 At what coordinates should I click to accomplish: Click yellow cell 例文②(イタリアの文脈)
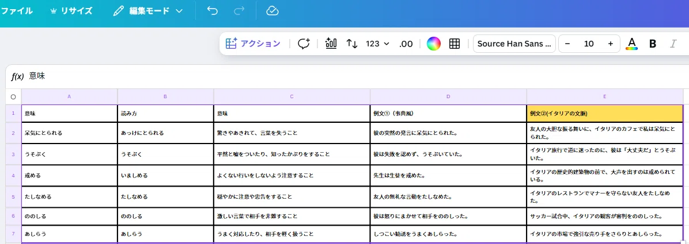point(605,114)
